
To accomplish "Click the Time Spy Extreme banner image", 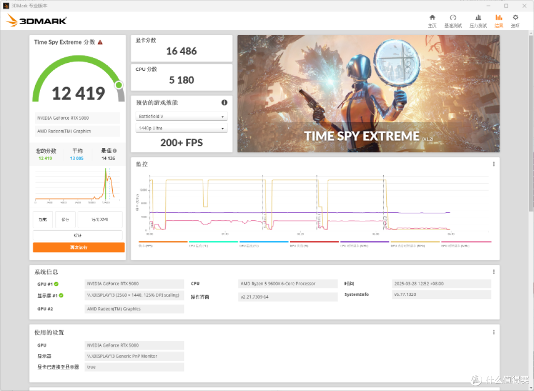I will [x=368, y=94].
